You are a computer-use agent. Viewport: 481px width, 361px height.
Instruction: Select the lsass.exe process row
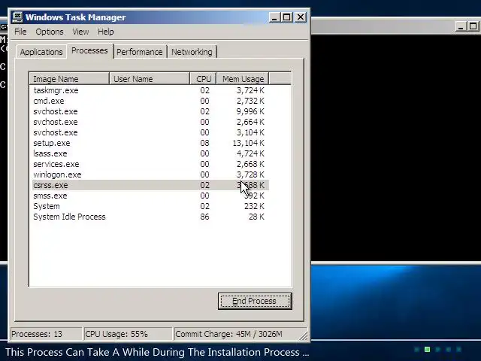pyautogui.click(x=150, y=153)
